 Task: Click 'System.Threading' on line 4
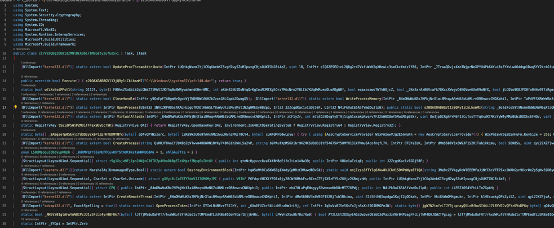[39, 20]
